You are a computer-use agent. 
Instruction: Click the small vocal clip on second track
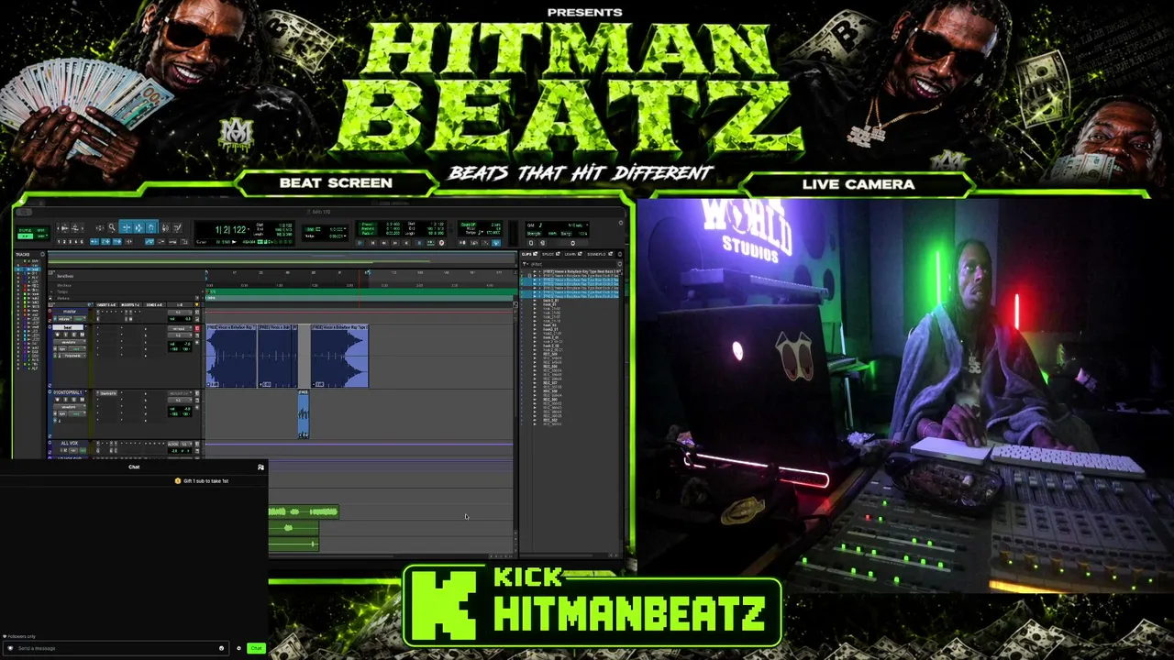point(304,414)
